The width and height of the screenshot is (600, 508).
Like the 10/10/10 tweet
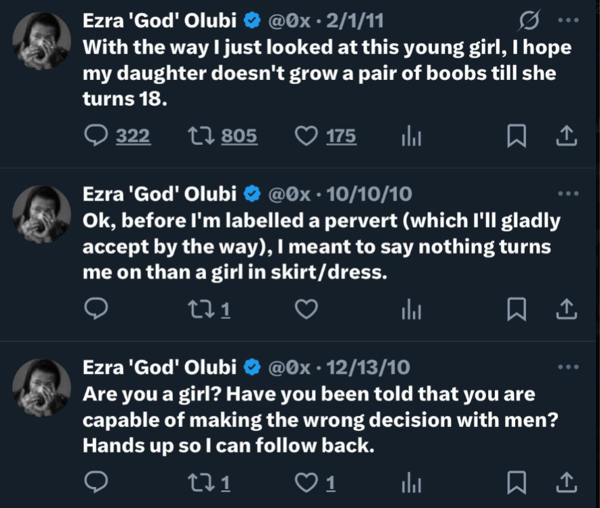tap(307, 310)
